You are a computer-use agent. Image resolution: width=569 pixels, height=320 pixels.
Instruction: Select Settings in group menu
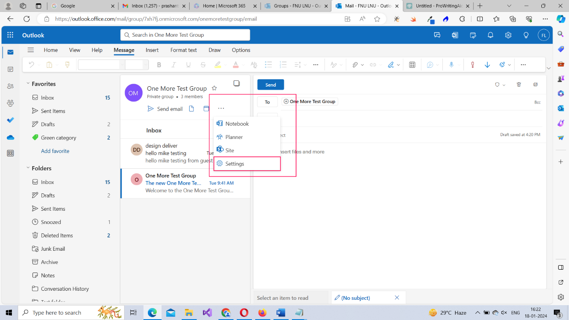coord(247,164)
